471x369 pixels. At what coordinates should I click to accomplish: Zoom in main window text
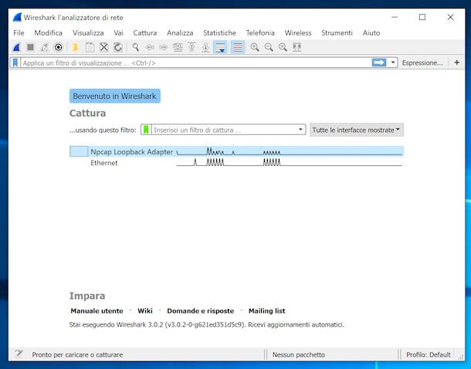click(x=255, y=47)
